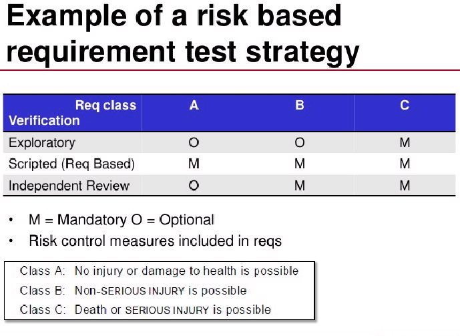Click the Scripted value under class B
Viewport: 460px width, 336px height.
[300, 164]
